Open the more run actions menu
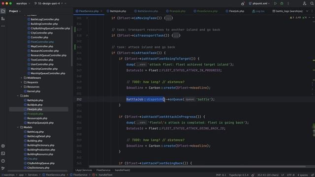This screenshot has width=315, height=177. 288,3
